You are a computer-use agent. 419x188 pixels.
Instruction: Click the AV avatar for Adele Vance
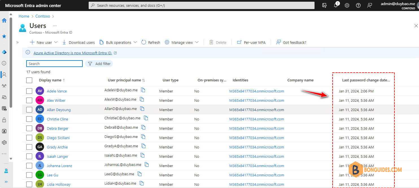point(40,91)
